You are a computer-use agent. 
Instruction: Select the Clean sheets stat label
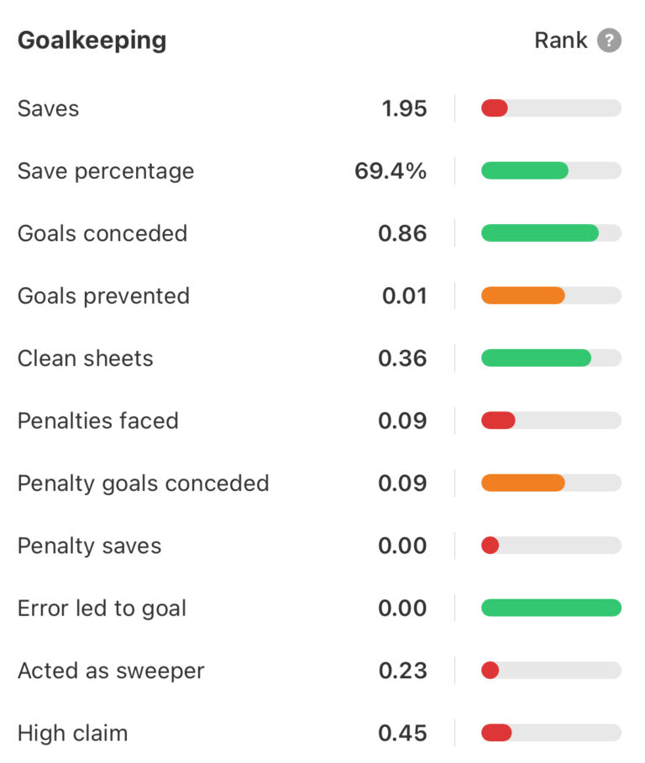(x=86, y=358)
